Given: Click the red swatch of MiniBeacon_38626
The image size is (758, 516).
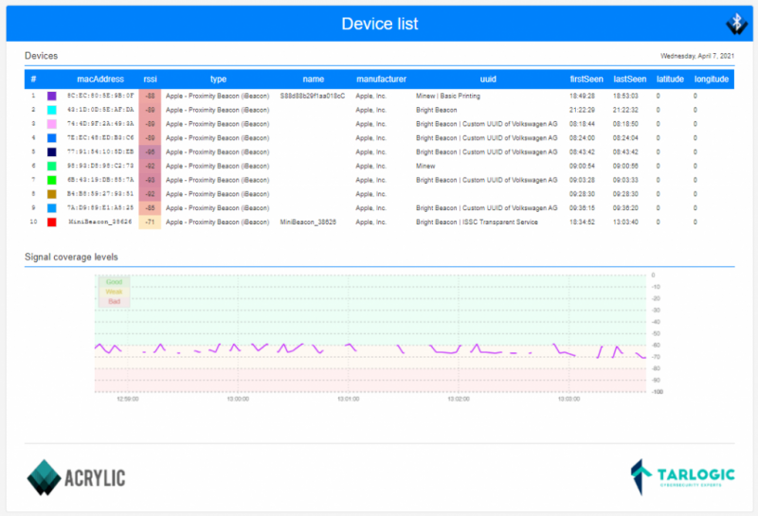Looking at the screenshot, I should coord(52,222).
